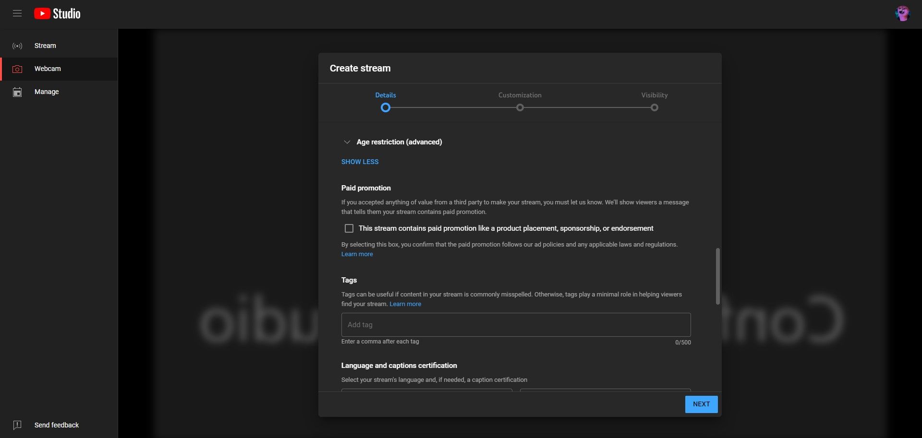The width and height of the screenshot is (922, 438).
Task: Click inside the Add tag field
Action: (x=515, y=325)
